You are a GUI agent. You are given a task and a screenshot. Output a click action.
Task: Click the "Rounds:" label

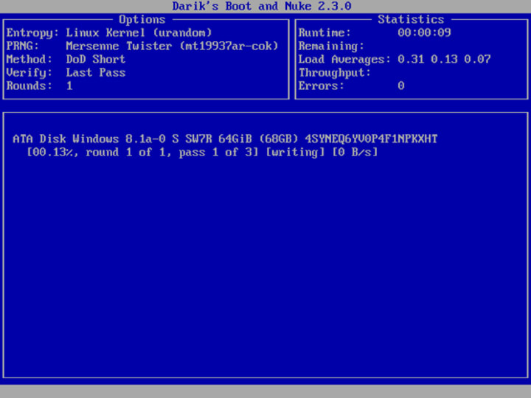pos(29,86)
